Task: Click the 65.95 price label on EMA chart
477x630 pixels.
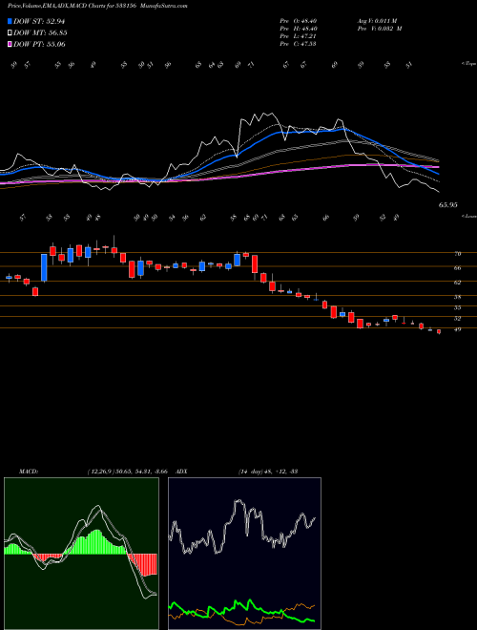Action: (x=447, y=205)
